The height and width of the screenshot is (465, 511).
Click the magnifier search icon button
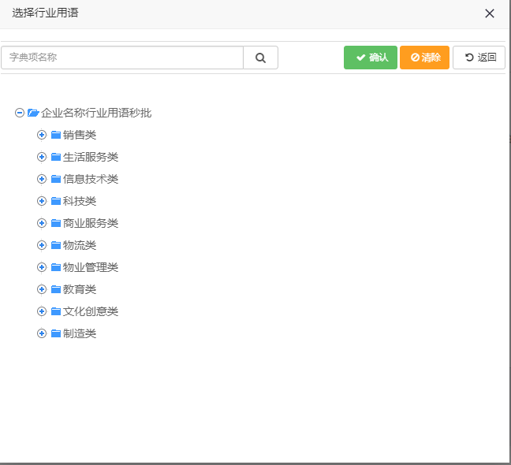(260, 58)
